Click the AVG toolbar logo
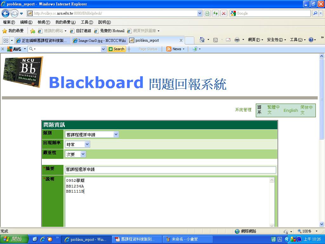This screenshot has height=244, width=325. (14, 49)
